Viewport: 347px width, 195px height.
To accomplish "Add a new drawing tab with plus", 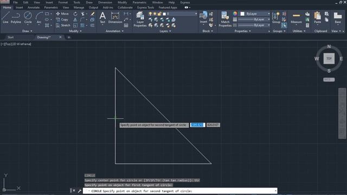I will pos(69,37).
